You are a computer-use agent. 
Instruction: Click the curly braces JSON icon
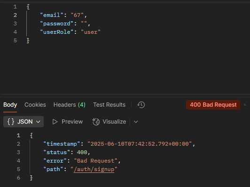coord(11,122)
